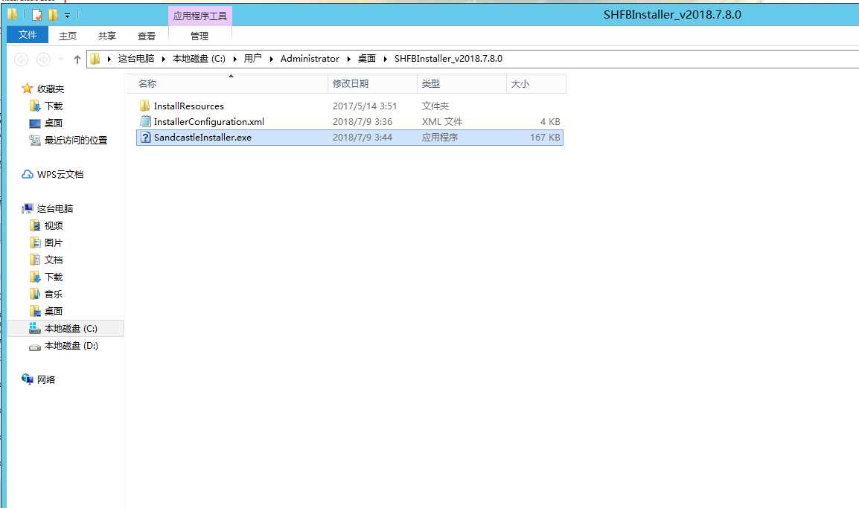Open the 管理 ribbon tab
The width and height of the screenshot is (859, 508).
click(199, 36)
